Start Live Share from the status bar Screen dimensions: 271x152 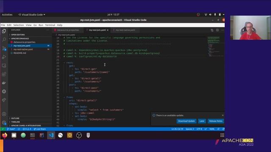point(39,129)
